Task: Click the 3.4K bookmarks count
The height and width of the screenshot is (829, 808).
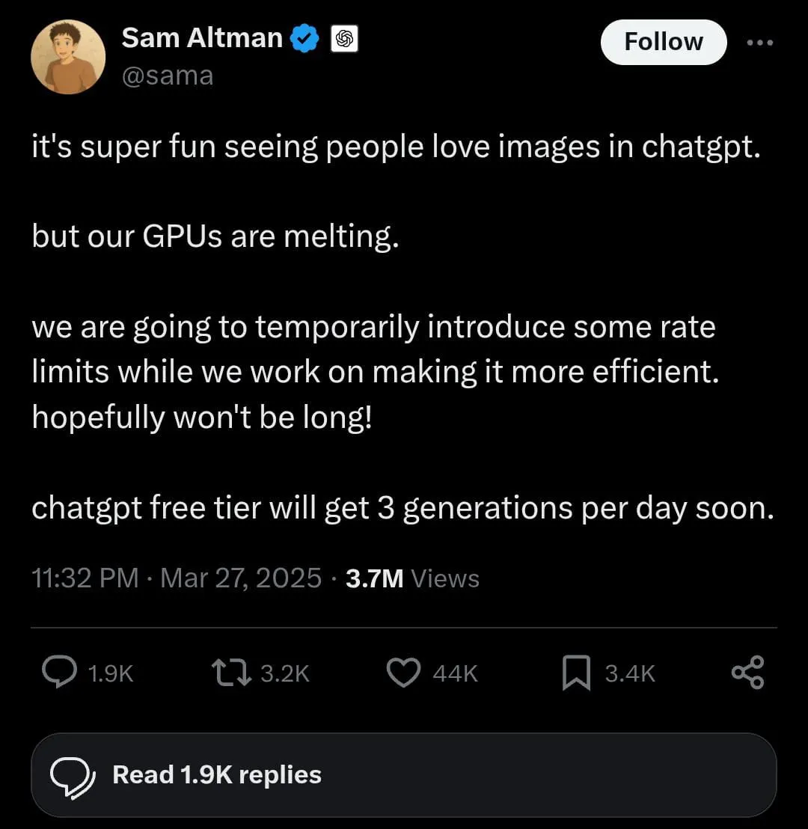Action: point(630,673)
